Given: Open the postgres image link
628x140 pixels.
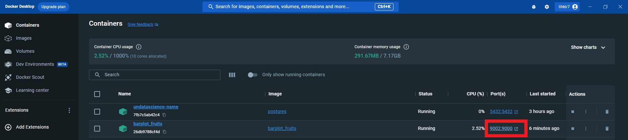Looking at the screenshot, I should click(x=277, y=111).
